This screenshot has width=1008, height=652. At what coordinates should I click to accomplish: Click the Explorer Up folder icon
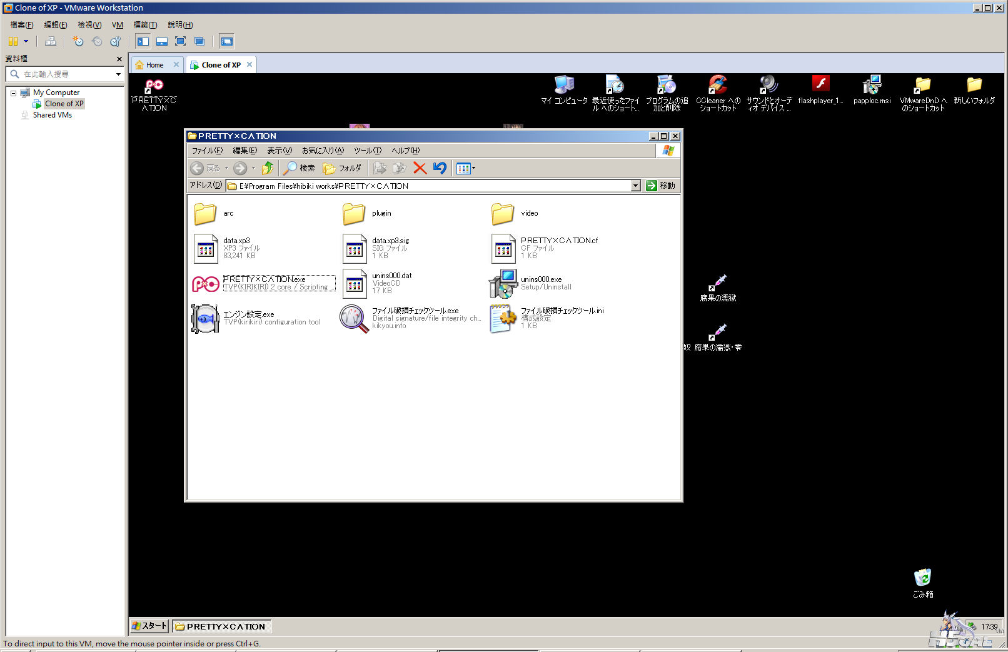268,168
